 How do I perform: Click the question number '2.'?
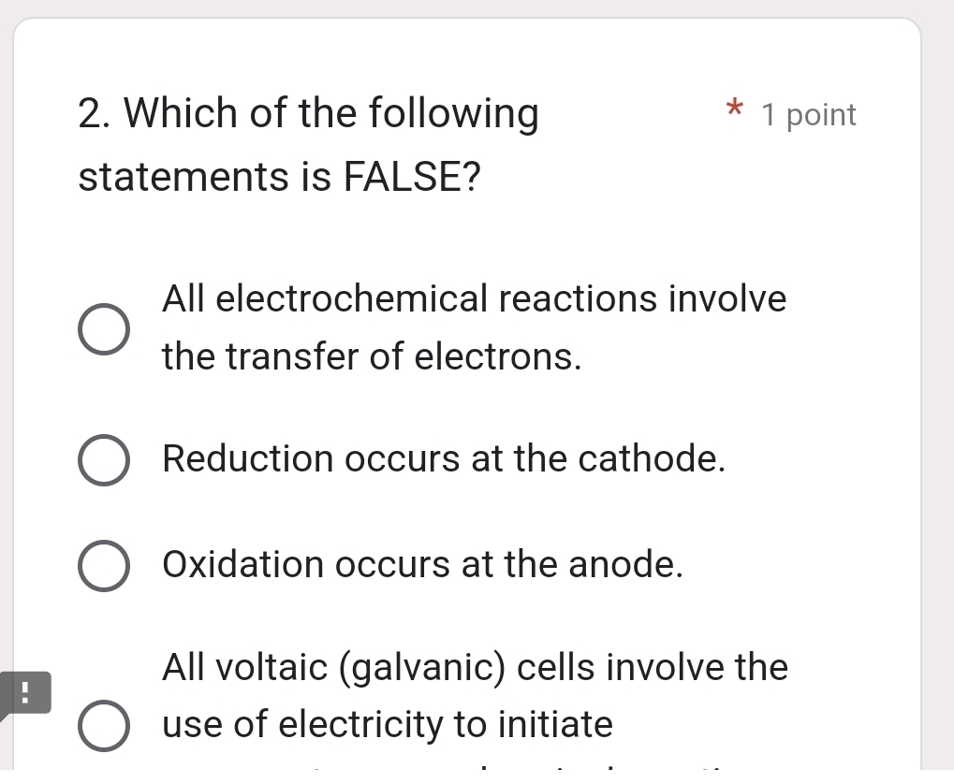[x=90, y=112]
